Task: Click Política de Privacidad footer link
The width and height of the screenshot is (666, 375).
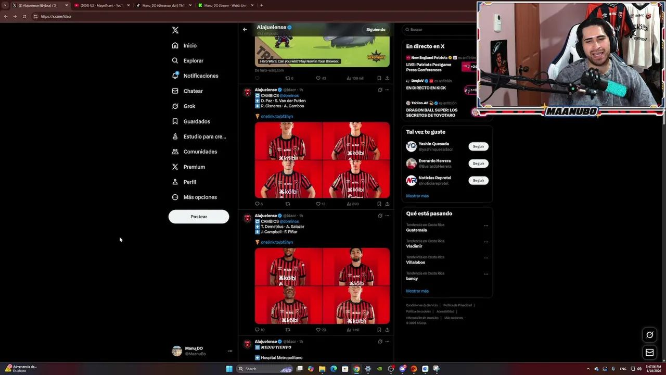Action: pyautogui.click(x=458, y=305)
